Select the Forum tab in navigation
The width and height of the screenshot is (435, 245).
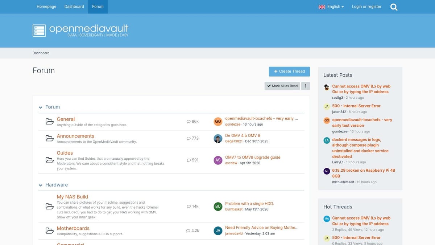coord(98,7)
